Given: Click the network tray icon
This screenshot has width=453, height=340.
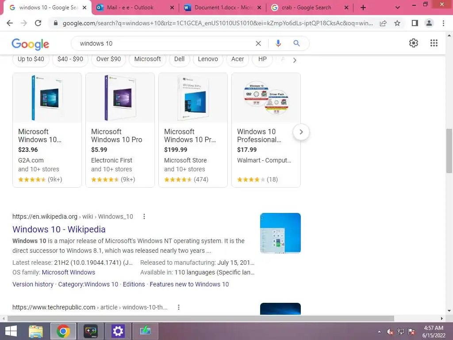Looking at the screenshot, I should pos(401,332).
